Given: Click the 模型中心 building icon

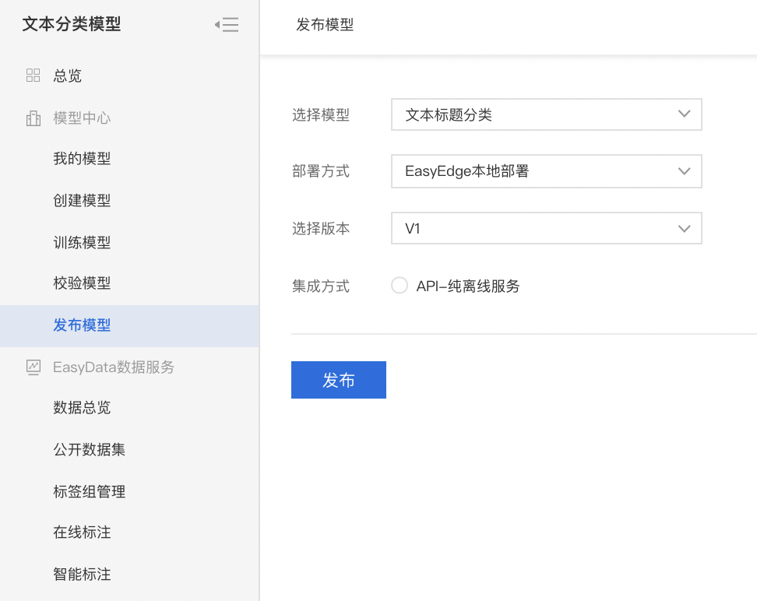Looking at the screenshot, I should [33, 118].
